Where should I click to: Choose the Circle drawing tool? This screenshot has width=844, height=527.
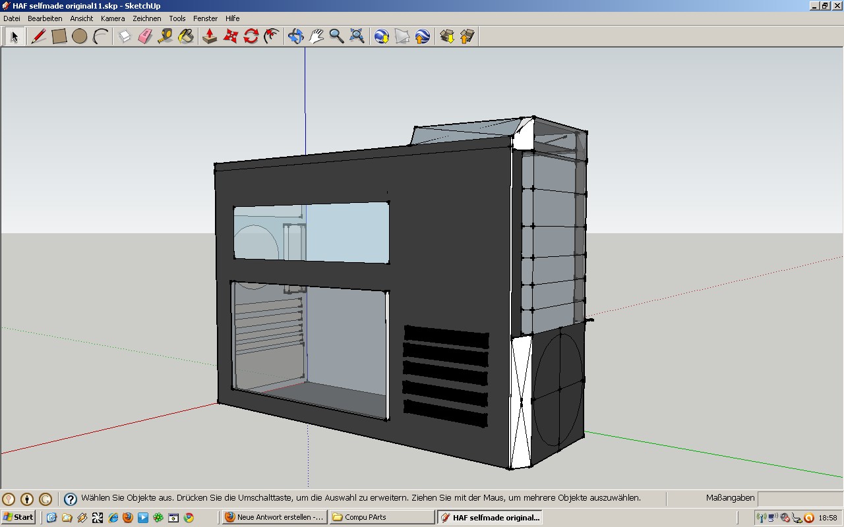tap(80, 36)
